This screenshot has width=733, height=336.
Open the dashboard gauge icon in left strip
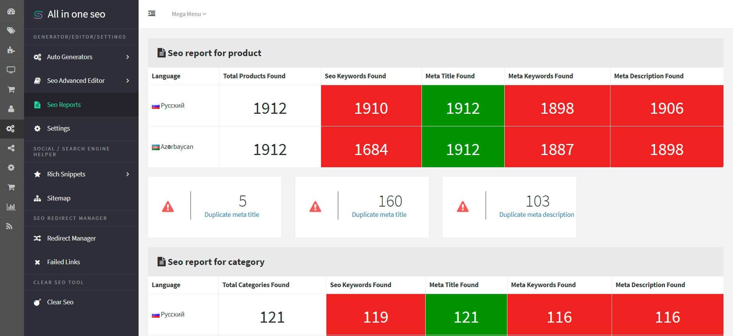click(x=11, y=11)
